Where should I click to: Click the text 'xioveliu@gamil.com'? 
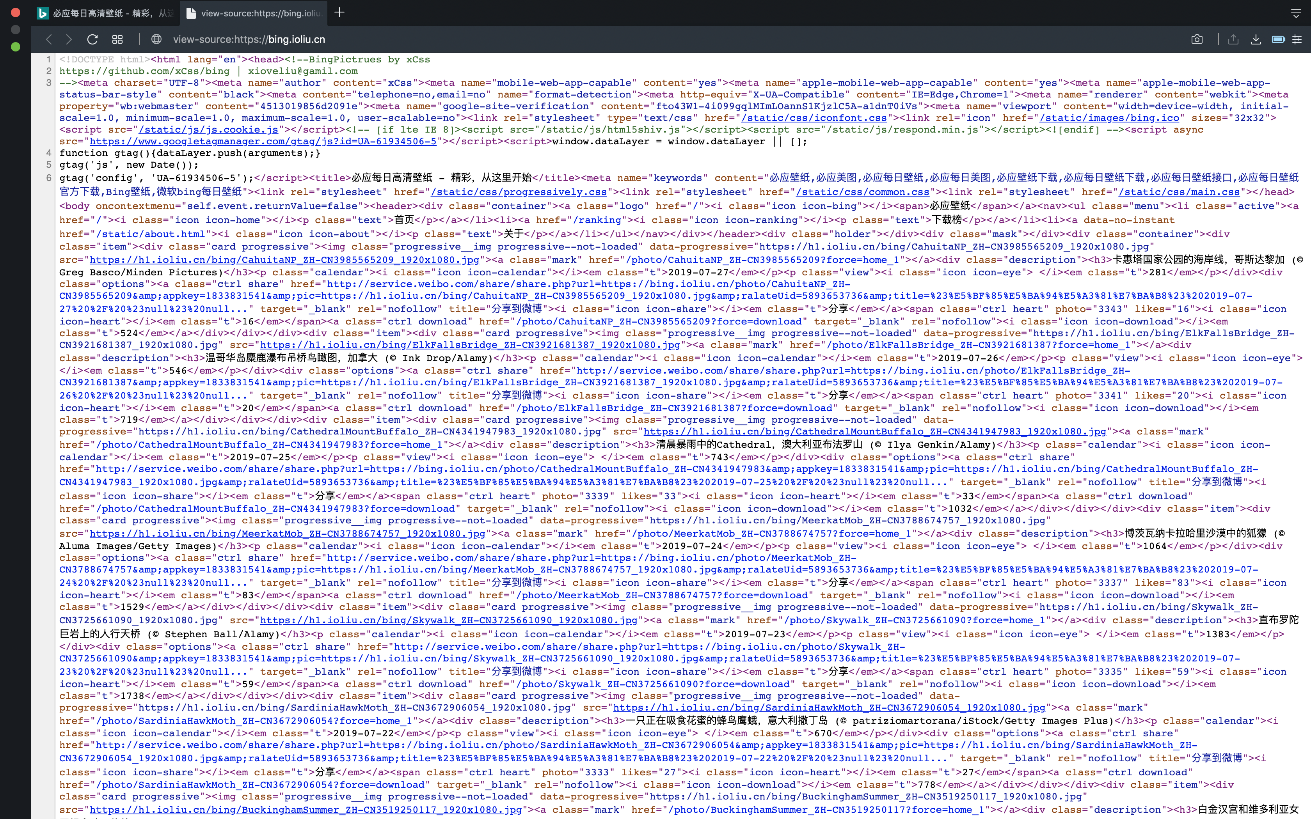(x=303, y=71)
